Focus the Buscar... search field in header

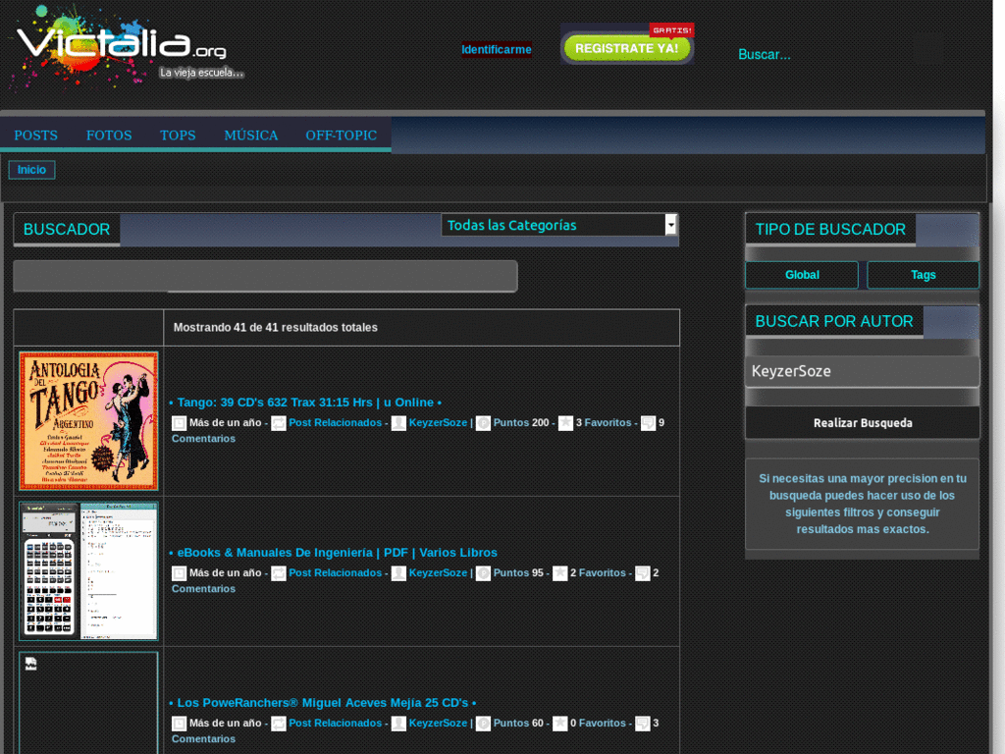[823, 55]
